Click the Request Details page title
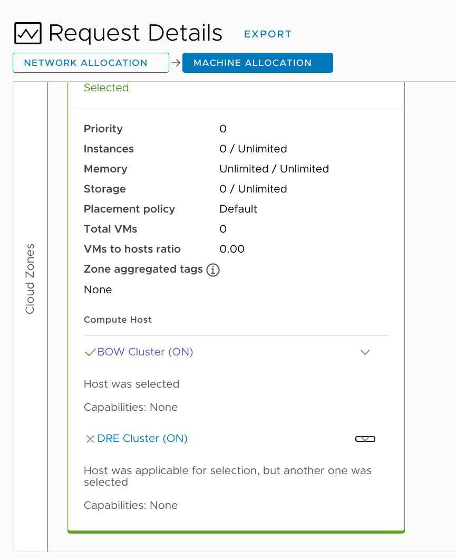The width and height of the screenshot is (456, 559). click(x=135, y=33)
